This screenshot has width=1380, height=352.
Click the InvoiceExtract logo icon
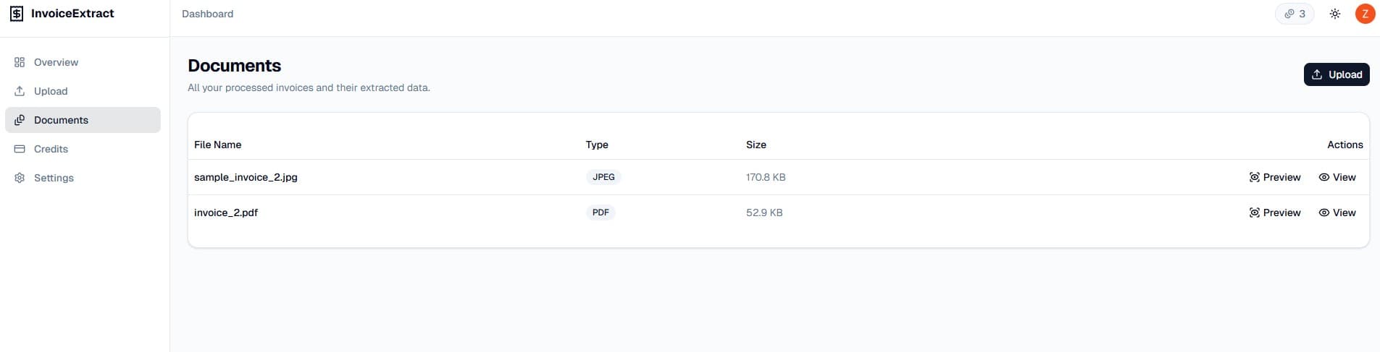(x=17, y=14)
